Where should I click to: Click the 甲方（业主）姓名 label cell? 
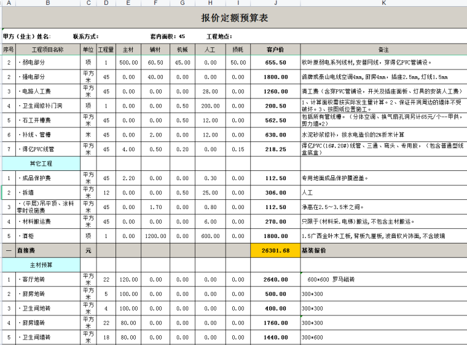point(27,36)
